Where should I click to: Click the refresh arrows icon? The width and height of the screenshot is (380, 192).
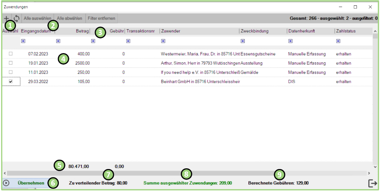[x=16, y=18]
